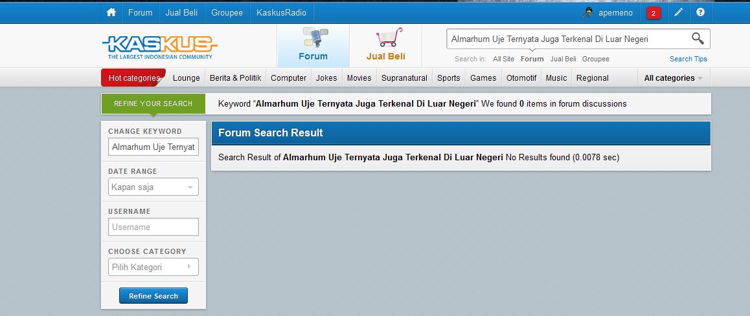The height and width of the screenshot is (316, 750).
Task: Open Forum in top navigation bar
Action: point(140,12)
